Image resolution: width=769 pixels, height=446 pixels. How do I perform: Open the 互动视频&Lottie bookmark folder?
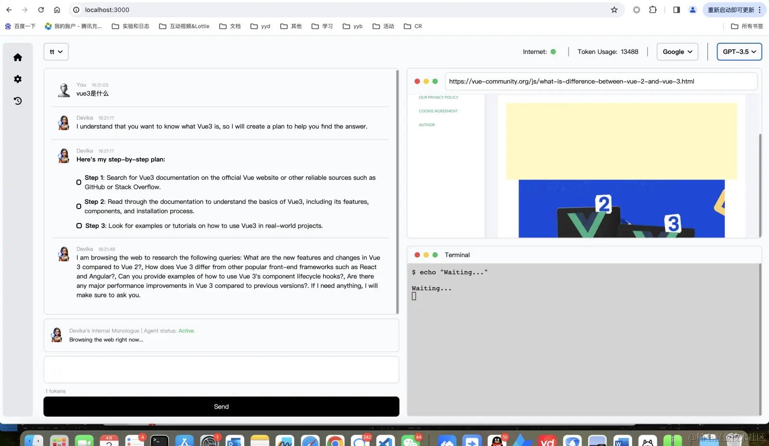coord(184,26)
